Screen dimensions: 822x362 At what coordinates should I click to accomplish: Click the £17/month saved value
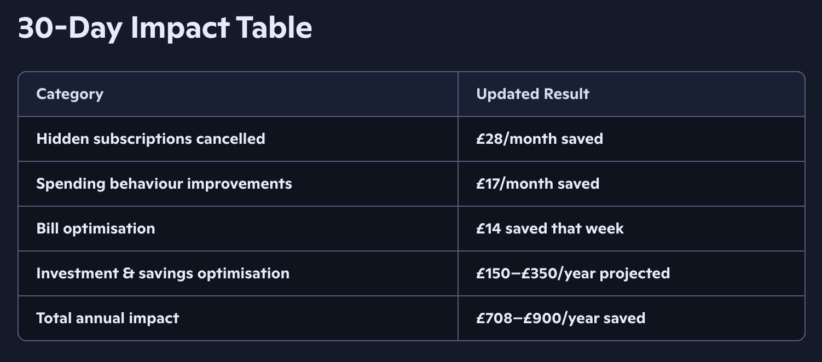537,184
